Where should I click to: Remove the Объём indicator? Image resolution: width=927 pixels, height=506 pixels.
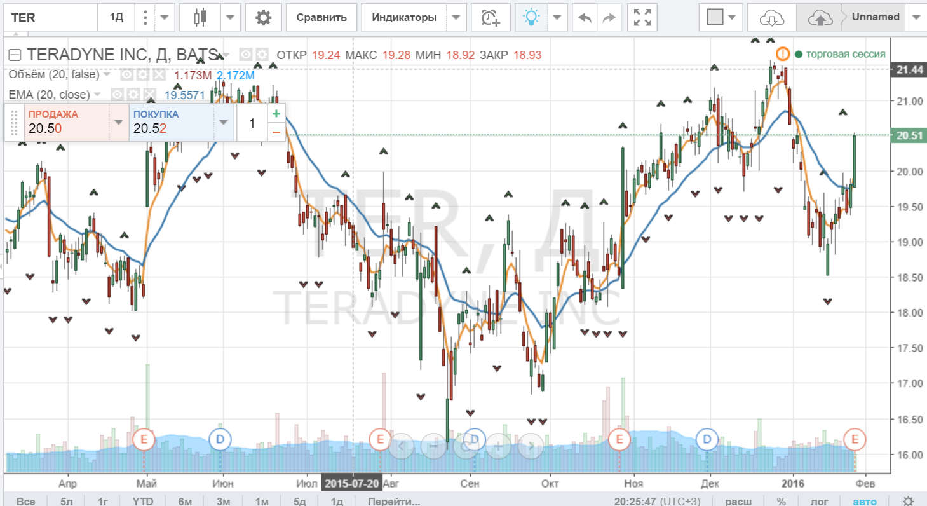pyautogui.click(x=159, y=75)
